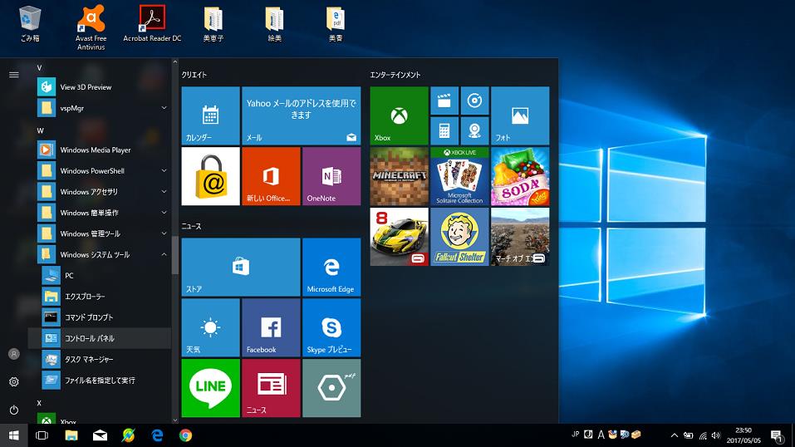Screen dimensions: 795x447
Task: Launch タスク マネージャー from app list
Action: [x=100, y=359]
